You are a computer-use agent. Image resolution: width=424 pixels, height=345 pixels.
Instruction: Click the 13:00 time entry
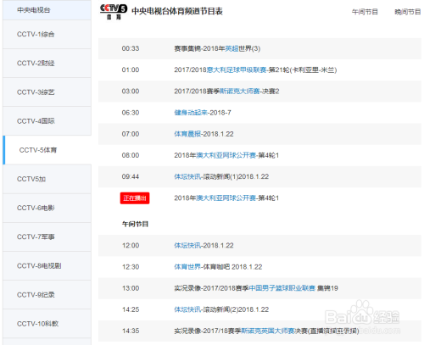pyautogui.click(x=131, y=288)
